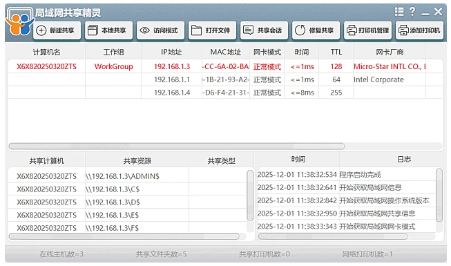Select share \\192.168.1.3\E$
The image size is (451, 266).
112,215
